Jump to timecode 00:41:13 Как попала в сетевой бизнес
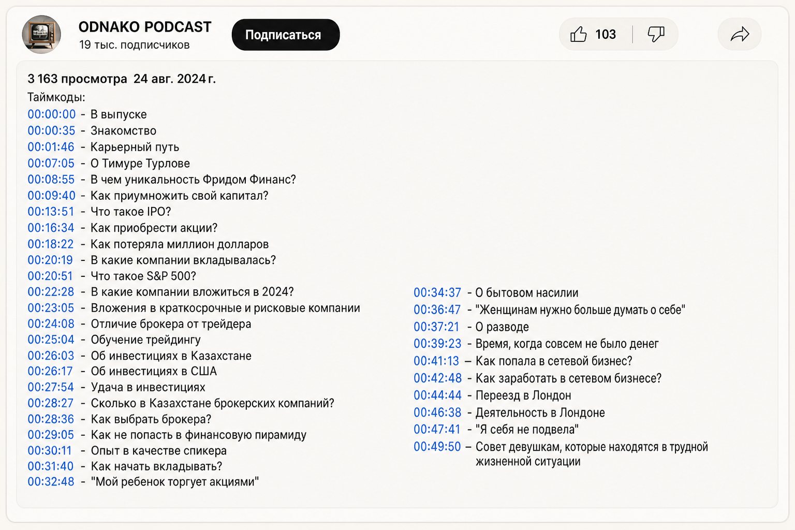The width and height of the screenshot is (795, 530). click(436, 361)
